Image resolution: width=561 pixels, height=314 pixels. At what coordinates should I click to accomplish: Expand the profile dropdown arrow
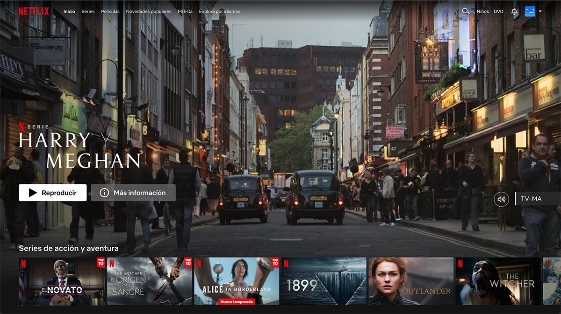tap(540, 11)
